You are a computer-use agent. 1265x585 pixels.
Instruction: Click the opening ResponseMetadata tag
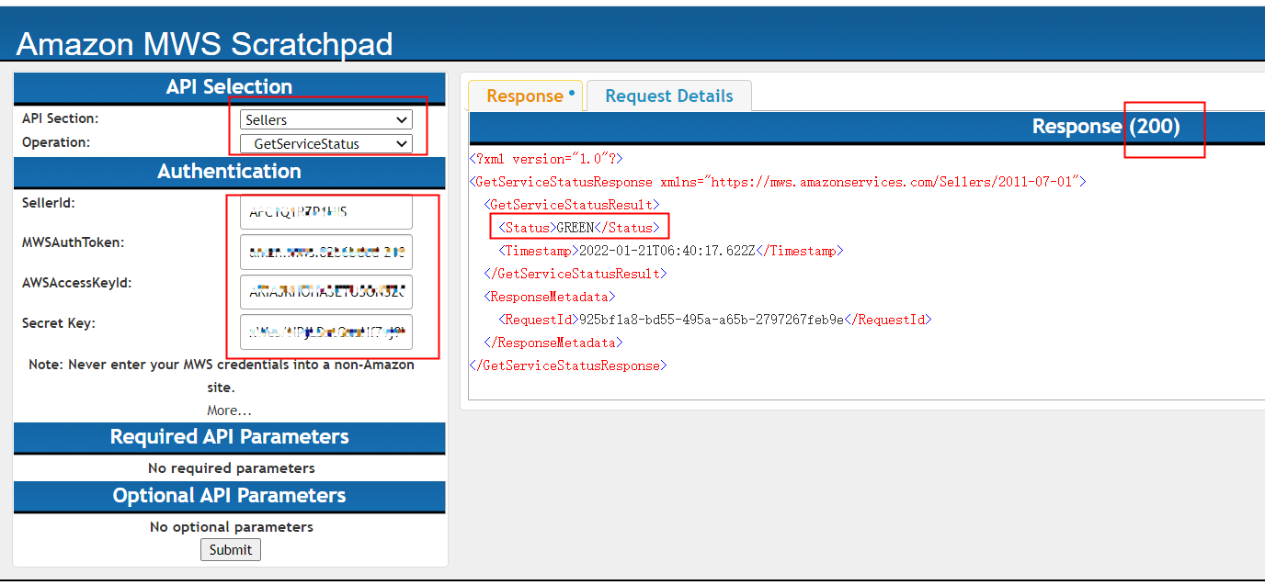coord(550,297)
